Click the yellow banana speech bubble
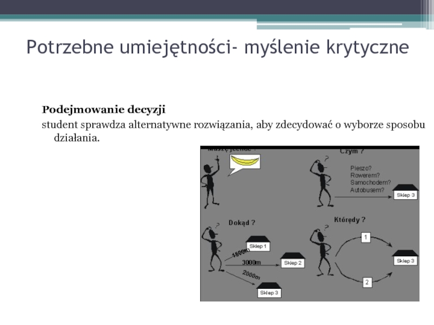The height and width of the screenshot is (325, 434). (x=245, y=165)
